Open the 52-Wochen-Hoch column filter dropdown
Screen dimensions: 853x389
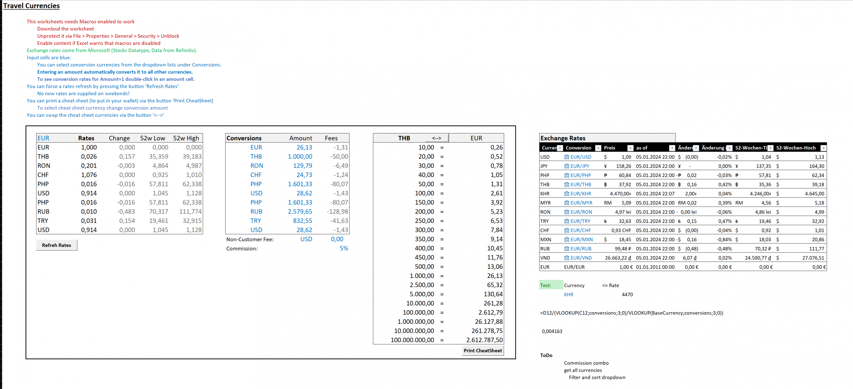823,148
